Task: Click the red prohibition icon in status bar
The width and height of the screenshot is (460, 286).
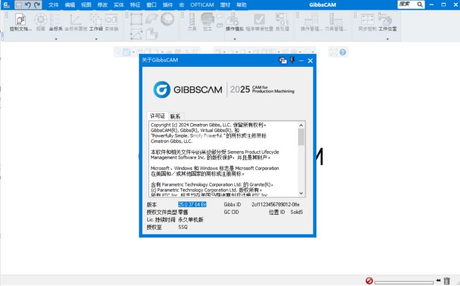Action: [x=369, y=281]
